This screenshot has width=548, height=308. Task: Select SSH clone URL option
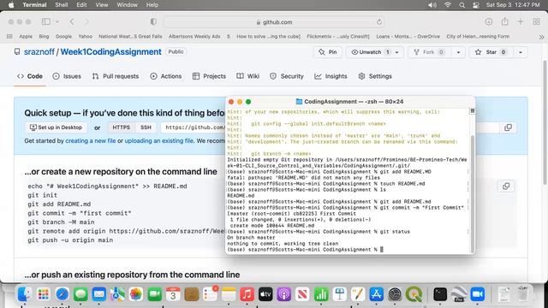click(x=146, y=127)
